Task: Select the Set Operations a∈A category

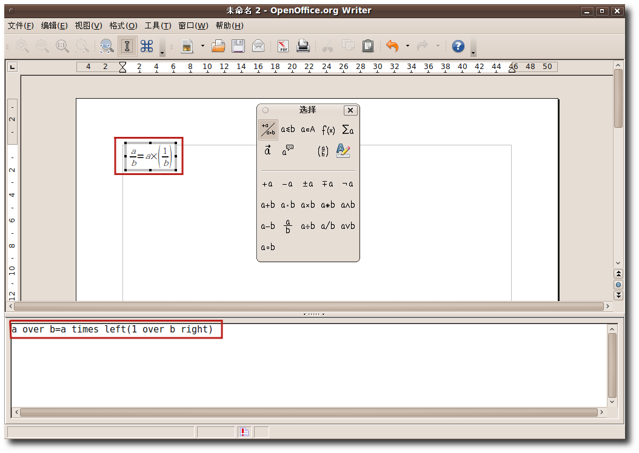Action: tap(308, 130)
